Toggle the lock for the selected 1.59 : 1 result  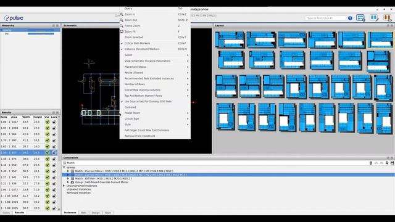click(x=54, y=152)
